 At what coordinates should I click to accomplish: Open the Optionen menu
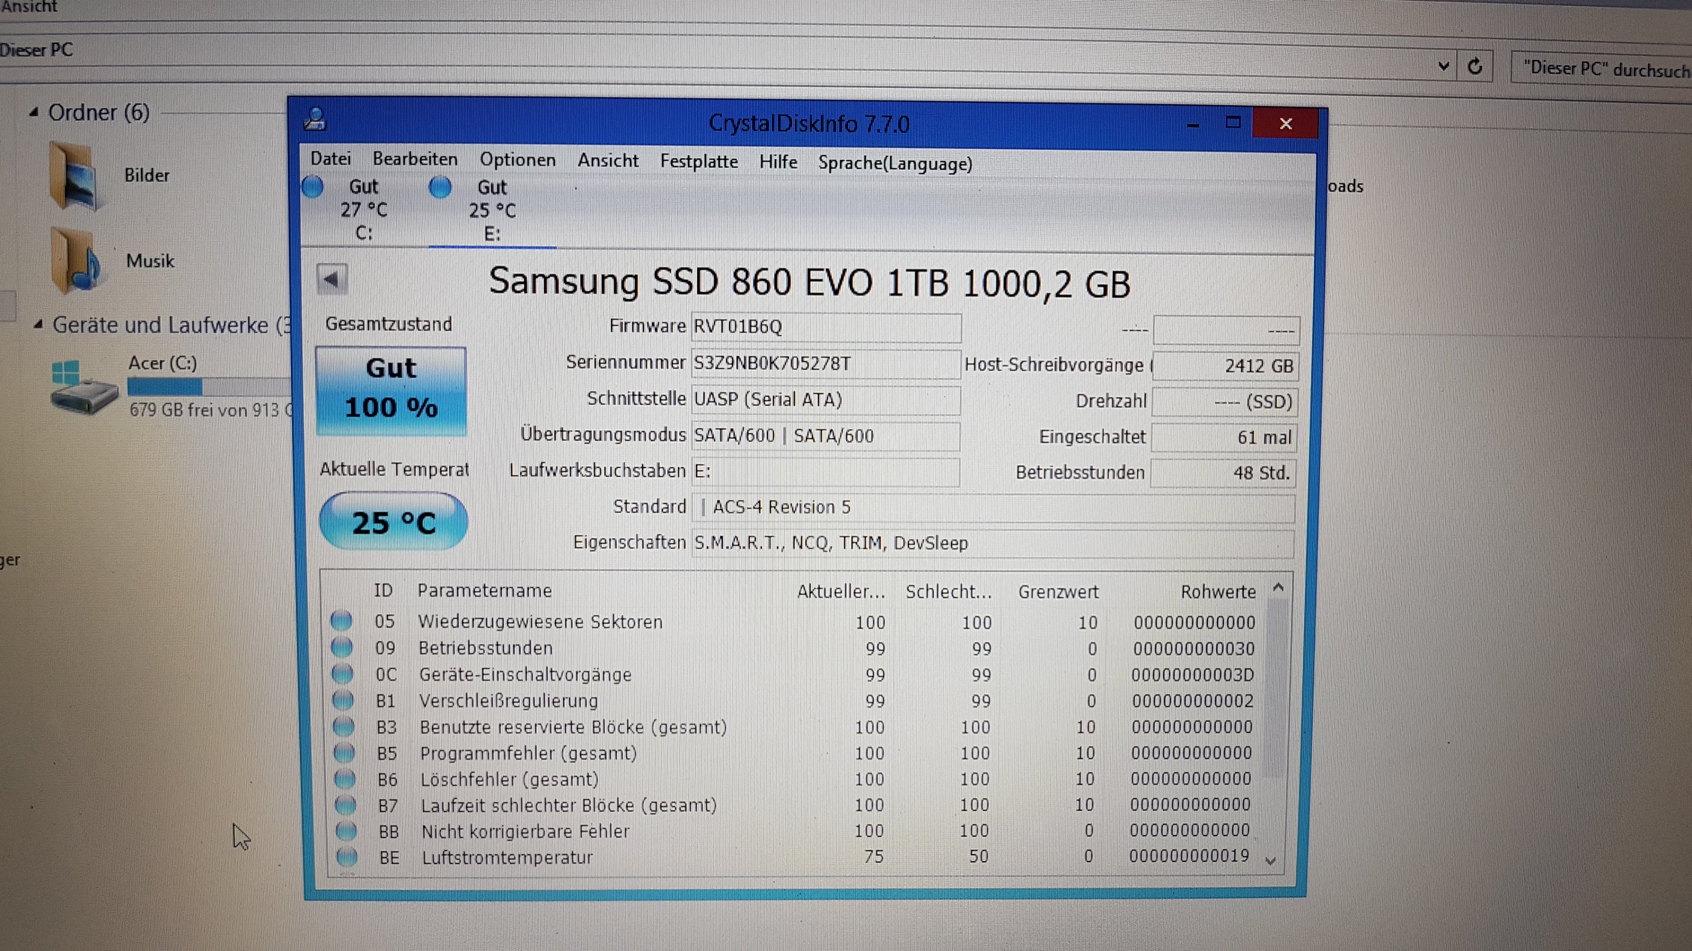517,159
